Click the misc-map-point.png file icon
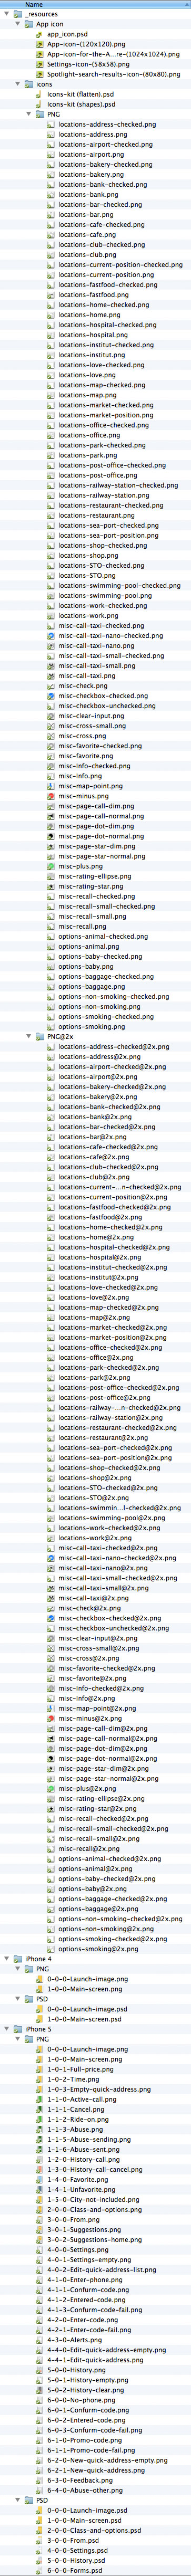This screenshot has width=191, height=2576. click(x=51, y=786)
